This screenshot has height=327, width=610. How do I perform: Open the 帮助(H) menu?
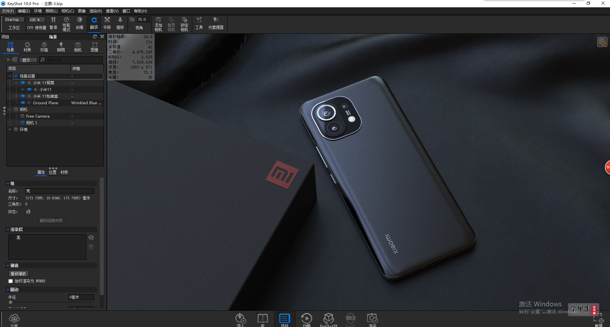point(140,11)
